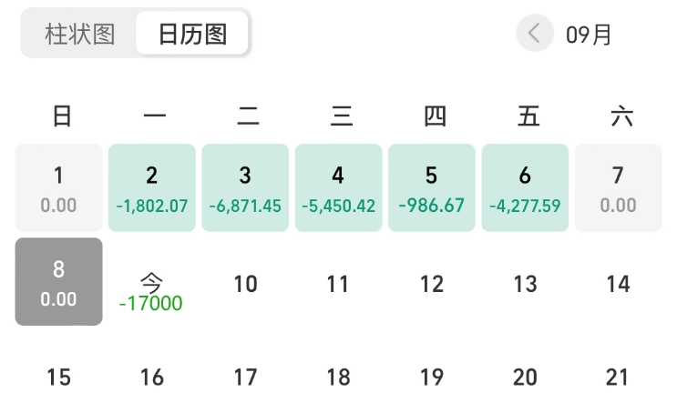Select date 18 in calendar
This screenshot has height=413, width=687.
(339, 378)
